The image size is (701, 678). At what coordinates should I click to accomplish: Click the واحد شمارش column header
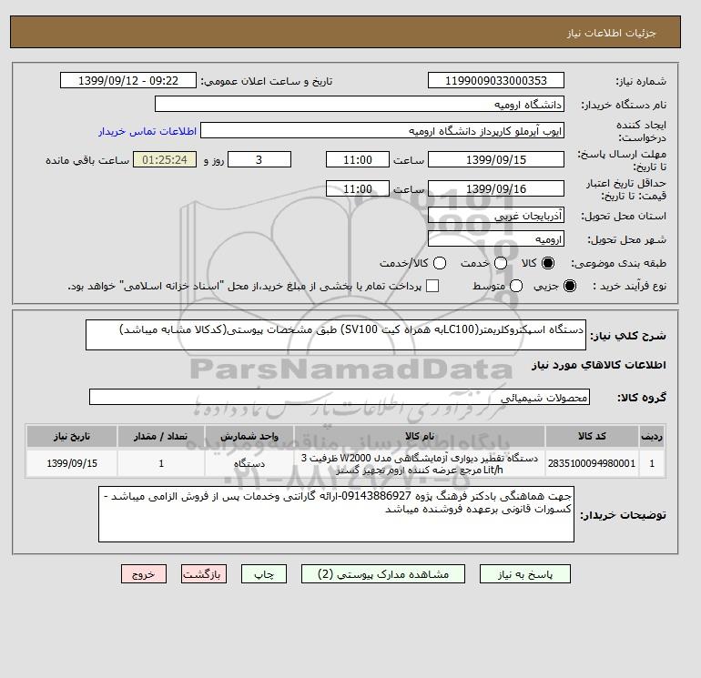(x=249, y=436)
